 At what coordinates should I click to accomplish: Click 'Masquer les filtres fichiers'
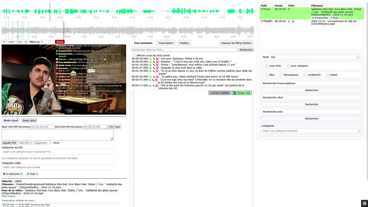coord(236,43)
